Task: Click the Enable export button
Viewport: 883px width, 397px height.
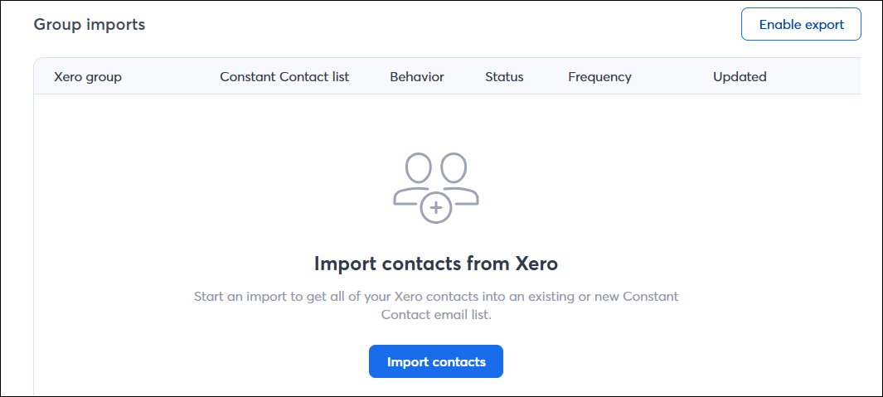Action: pos(801,24)
